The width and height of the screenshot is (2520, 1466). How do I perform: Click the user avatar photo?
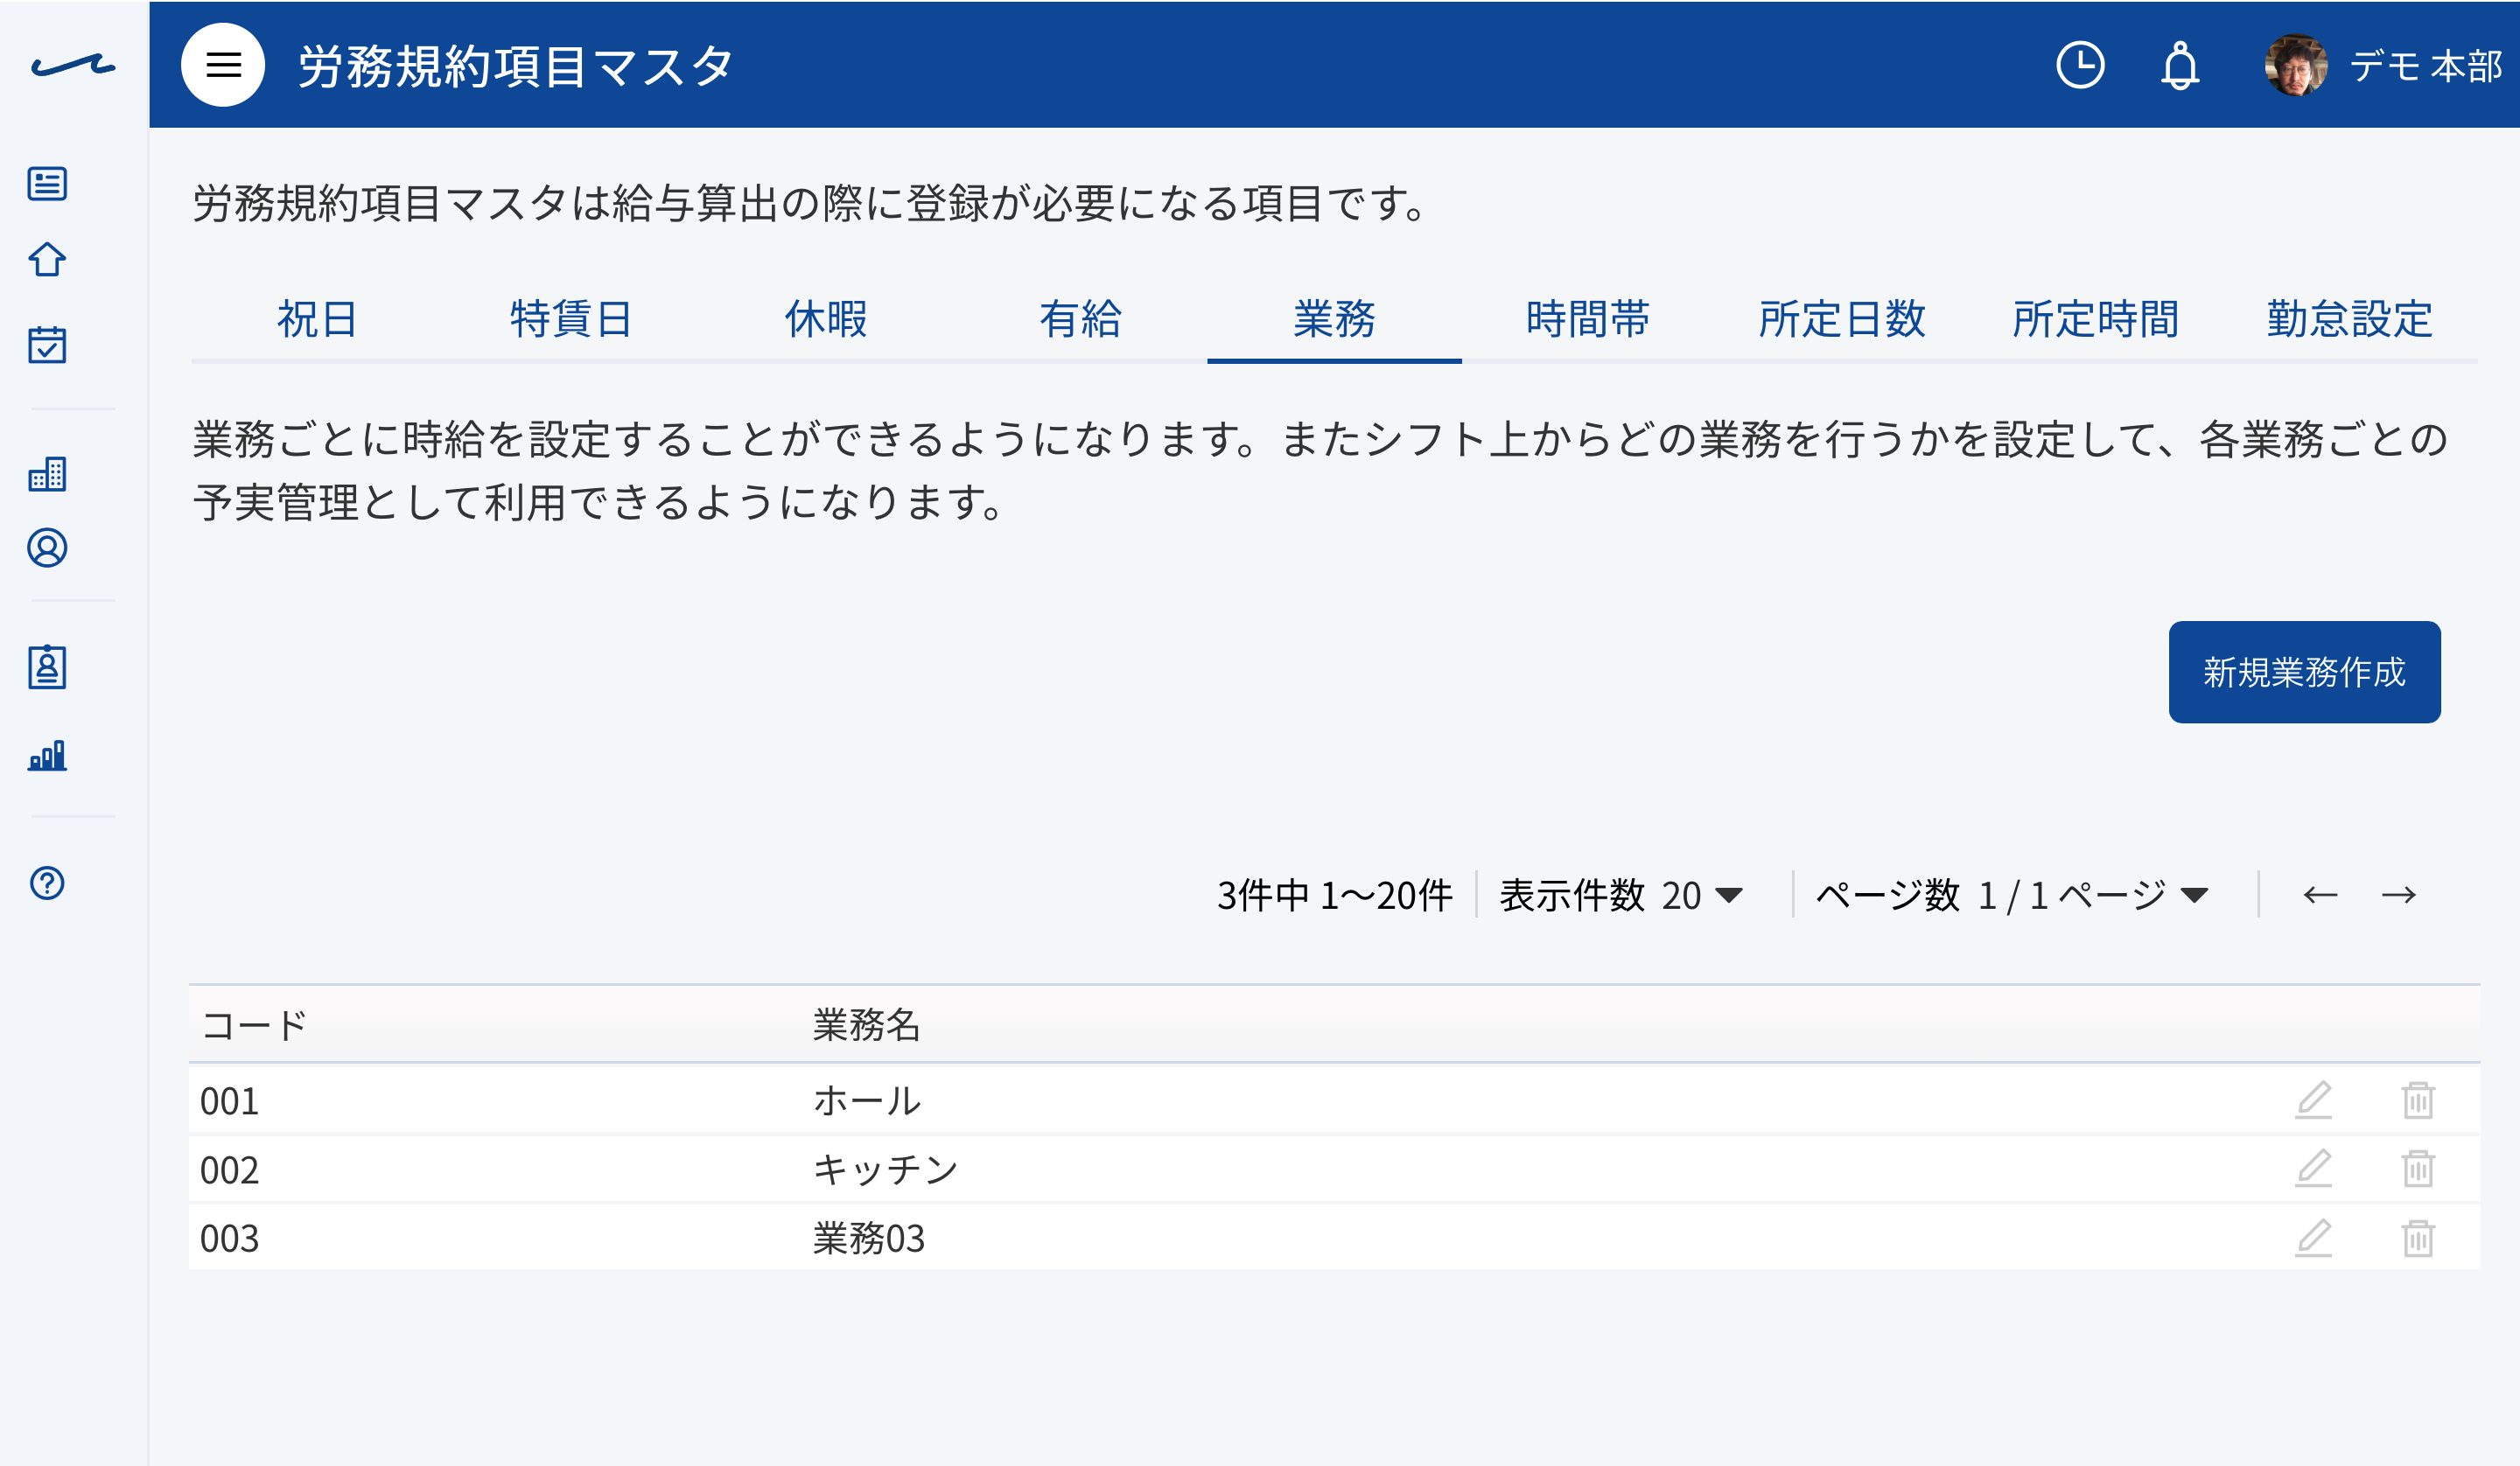pyautogui.click(x=2296, y=65)
